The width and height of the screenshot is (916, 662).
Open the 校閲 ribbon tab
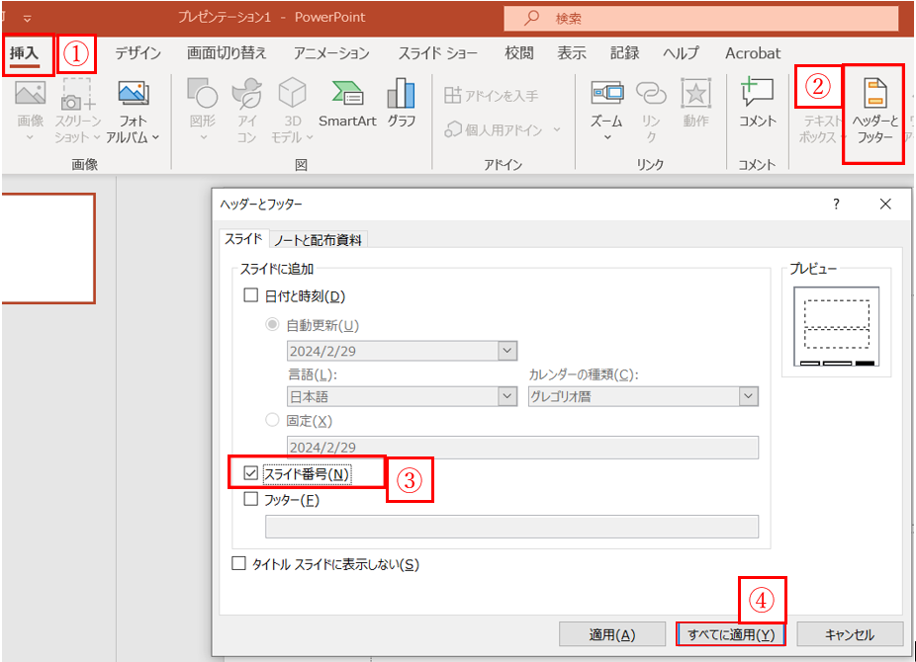tap(518, 53)
